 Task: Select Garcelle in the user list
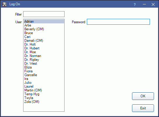44,75
